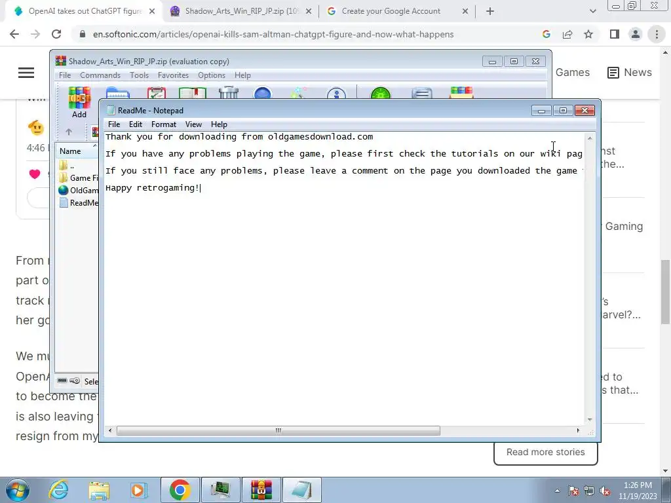Click WinRAR's Wizard wand icon
The height and width of the screenshot is (503, 671).
point(298,92)
